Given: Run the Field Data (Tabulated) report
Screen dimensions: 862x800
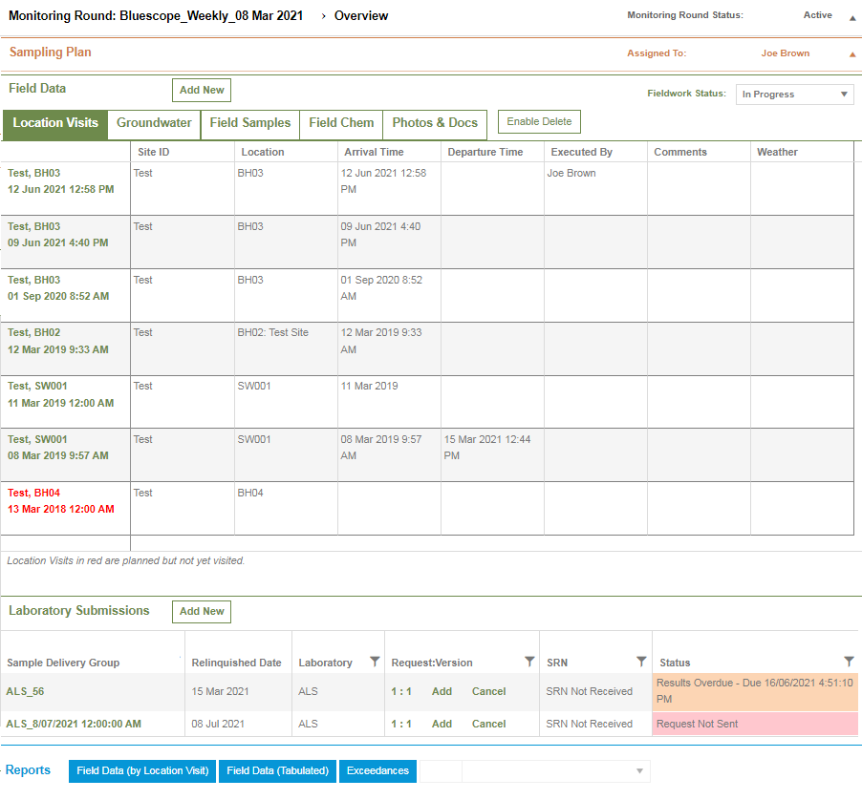Looking at the screenshot, I should coord(277,770).
